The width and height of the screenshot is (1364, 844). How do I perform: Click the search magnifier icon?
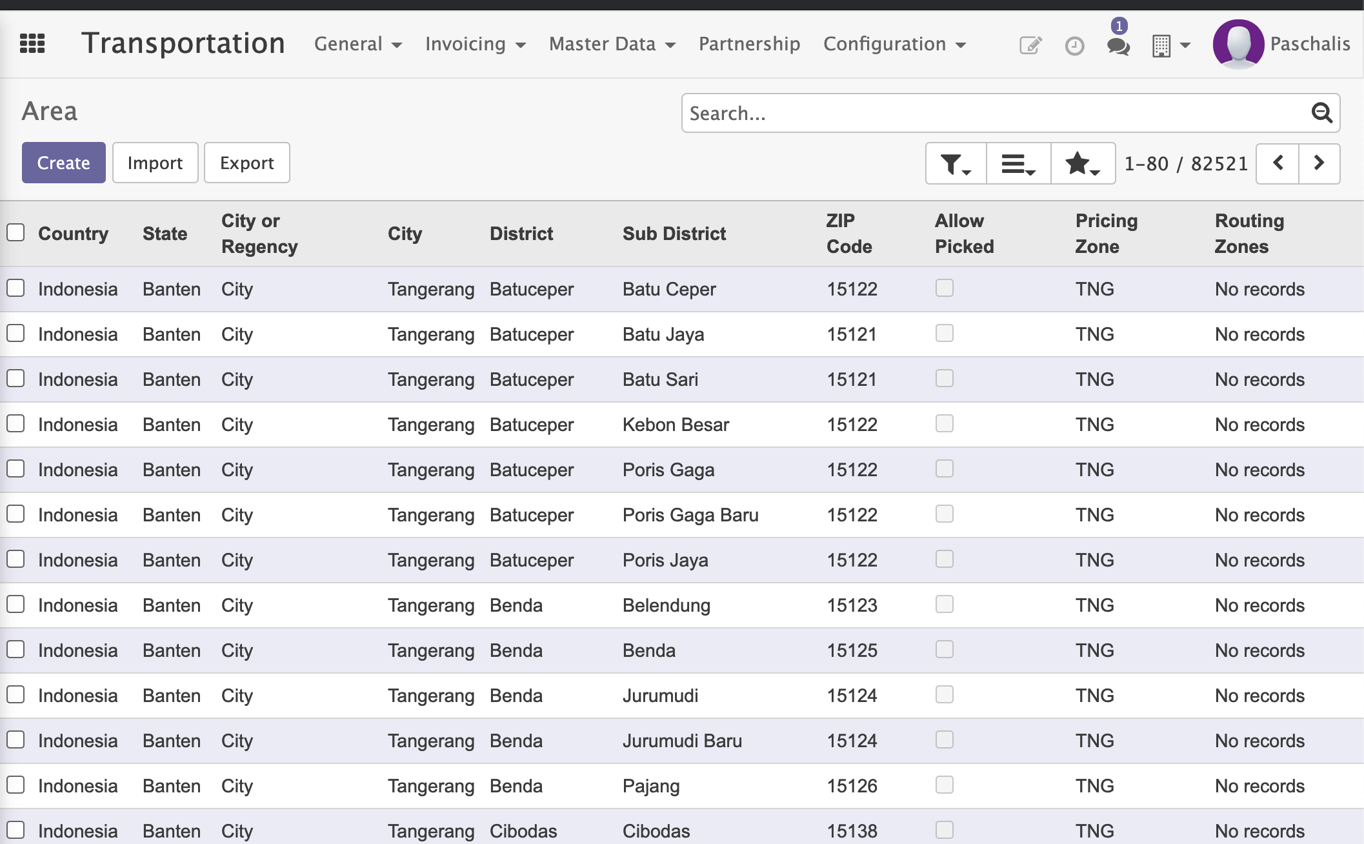pyautogui.click(x=1322, y=113)
